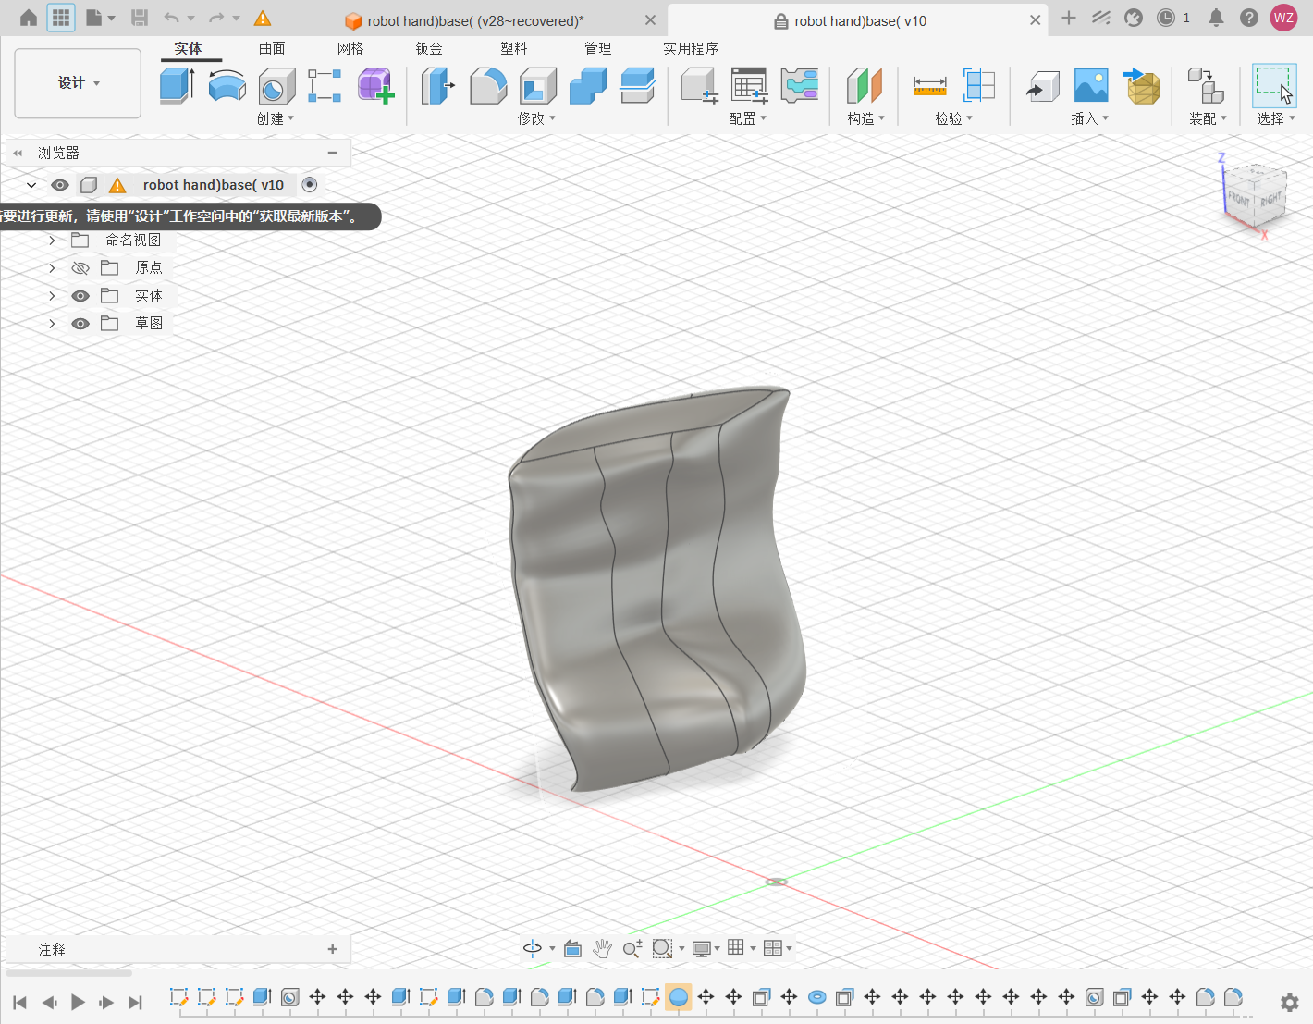Expand the 创建 dropdown menu
Screen dimensions: 1313x1024
pyautogui.click(x=276, y=118)
